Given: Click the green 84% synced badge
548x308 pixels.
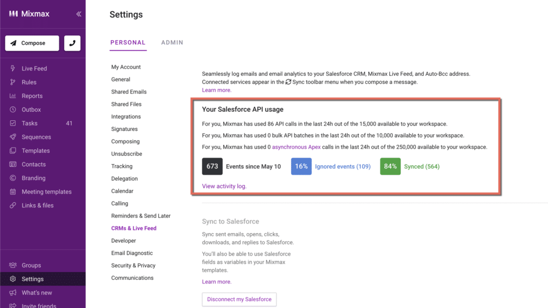Looking at the screenshot, I should 390,166.
